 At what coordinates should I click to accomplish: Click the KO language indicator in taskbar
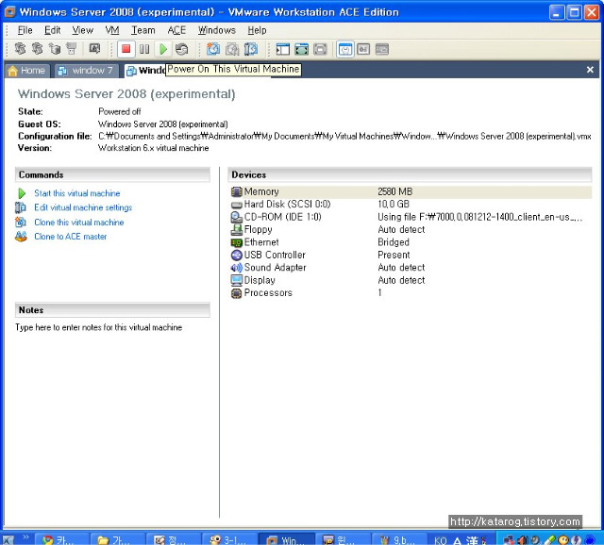click(441, 540)
